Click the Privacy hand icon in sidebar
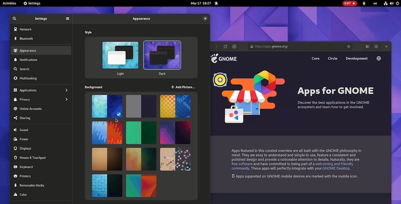Screen dimensions: 401x204 [x=16, y=99]
